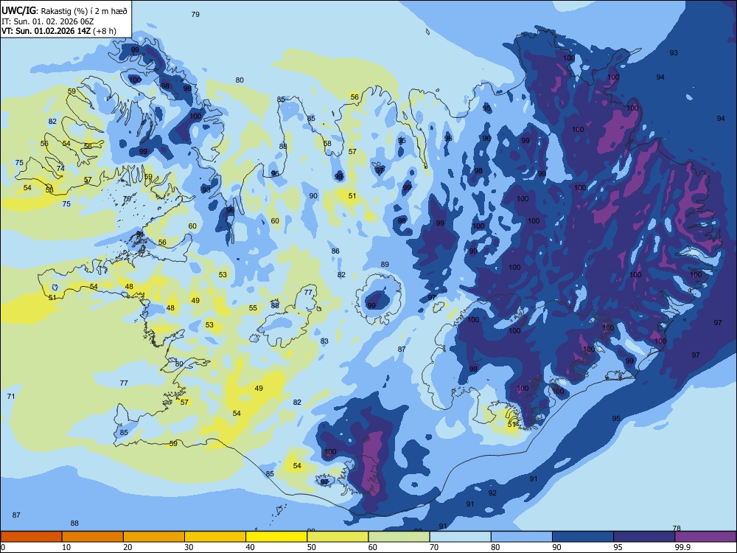Click the '55' humidity value on the map

(x=253, y=308)
